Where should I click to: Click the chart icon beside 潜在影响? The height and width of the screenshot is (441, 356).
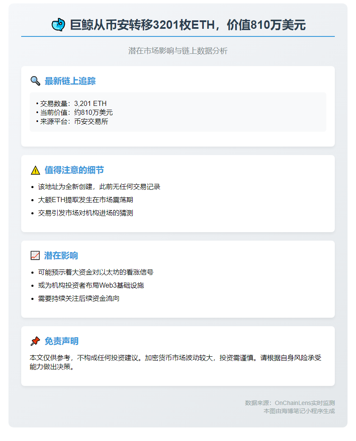35,255
